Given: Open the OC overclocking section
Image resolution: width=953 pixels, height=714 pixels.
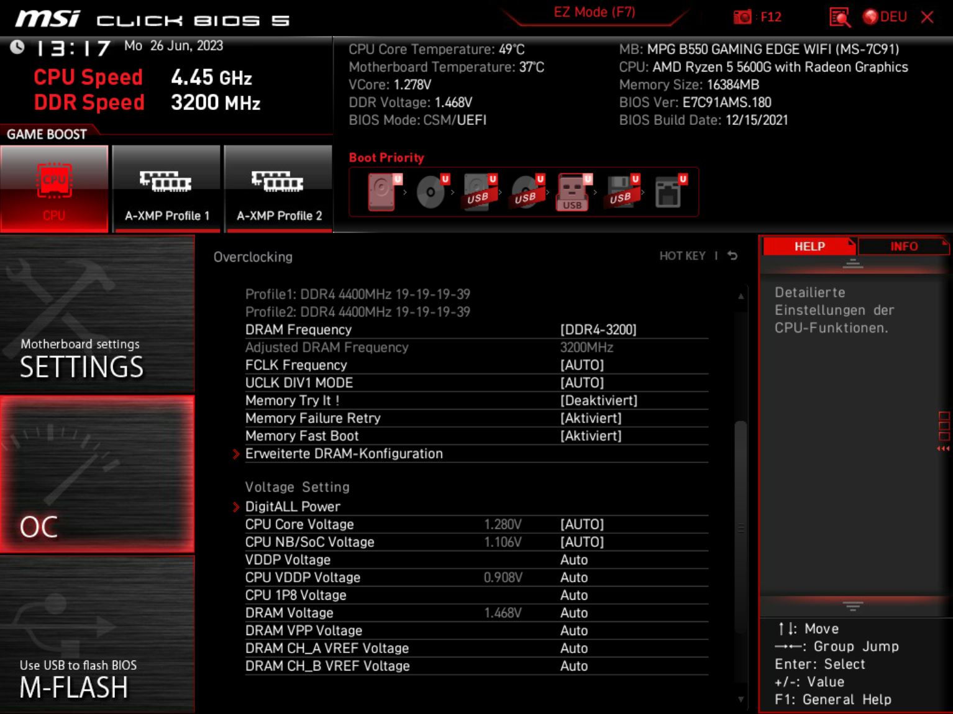Looking at the screenshot, I should tap(97, 475).
